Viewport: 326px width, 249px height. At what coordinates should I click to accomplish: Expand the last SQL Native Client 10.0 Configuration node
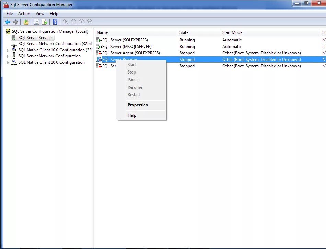tap(8, 63)
